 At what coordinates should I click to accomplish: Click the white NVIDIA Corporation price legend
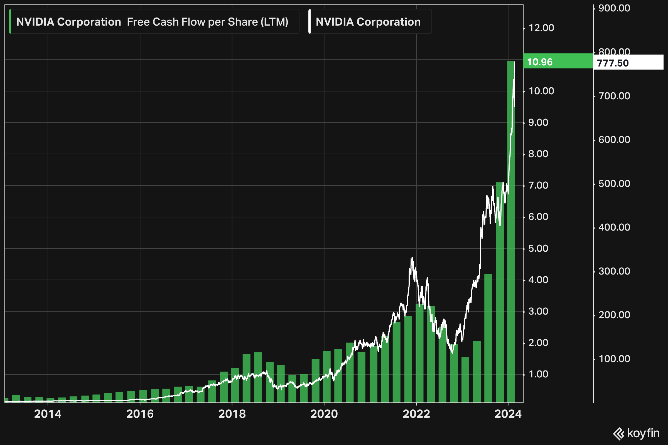(x=370, y=22)
